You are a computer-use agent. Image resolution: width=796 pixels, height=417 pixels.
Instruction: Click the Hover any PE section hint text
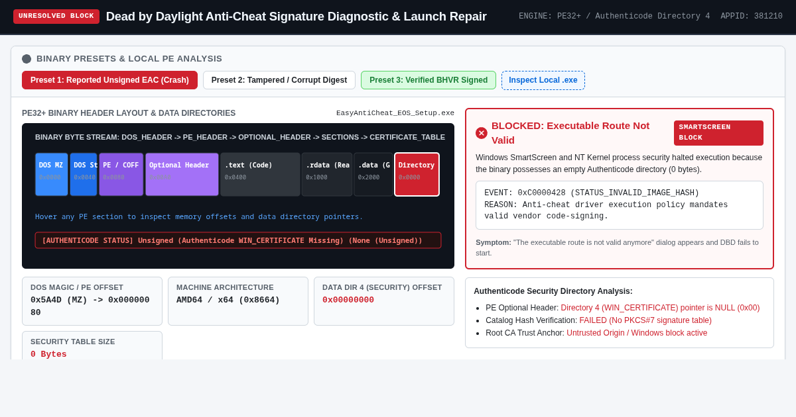click(199, 216)
